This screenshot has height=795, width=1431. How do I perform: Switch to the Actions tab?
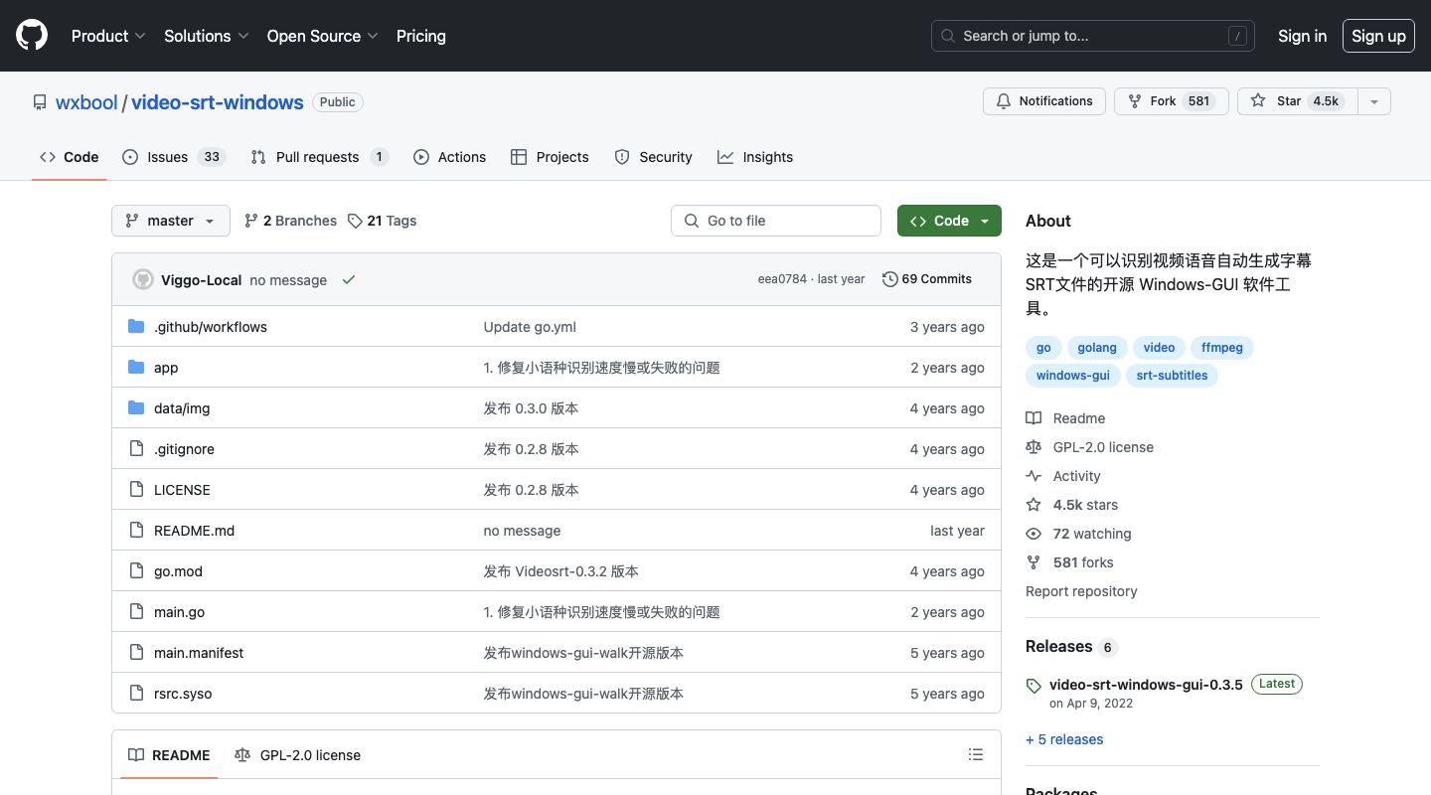450,157
